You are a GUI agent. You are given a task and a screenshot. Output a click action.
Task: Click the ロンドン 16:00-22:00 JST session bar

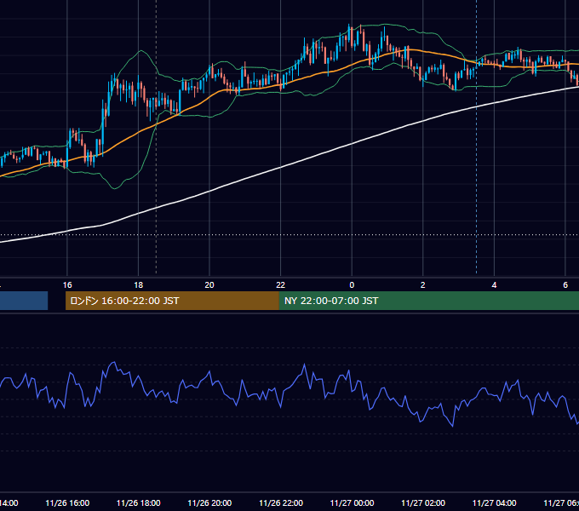[172, 301]
